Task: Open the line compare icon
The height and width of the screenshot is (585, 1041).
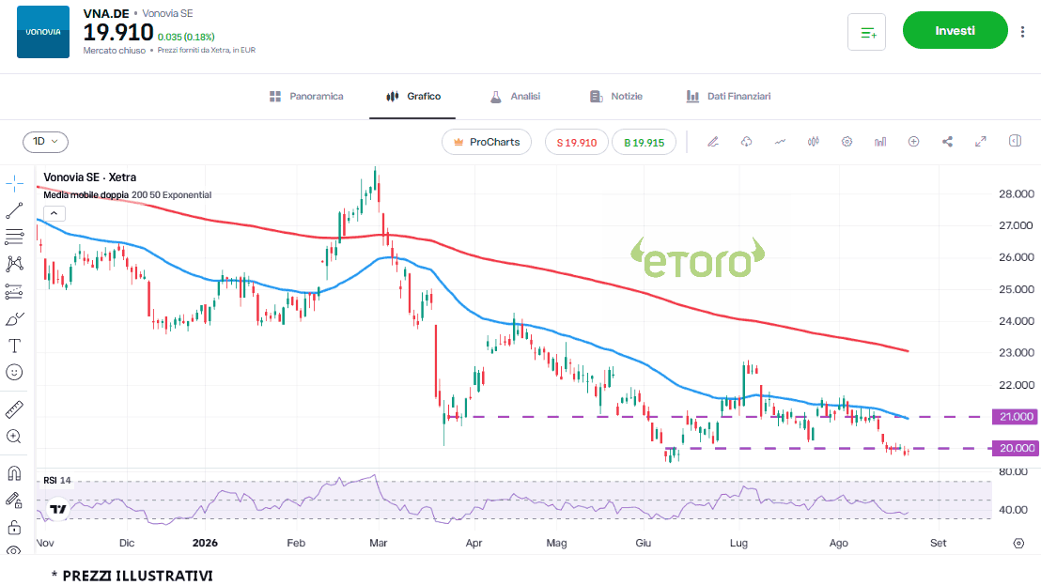Action: click(780, 141)
